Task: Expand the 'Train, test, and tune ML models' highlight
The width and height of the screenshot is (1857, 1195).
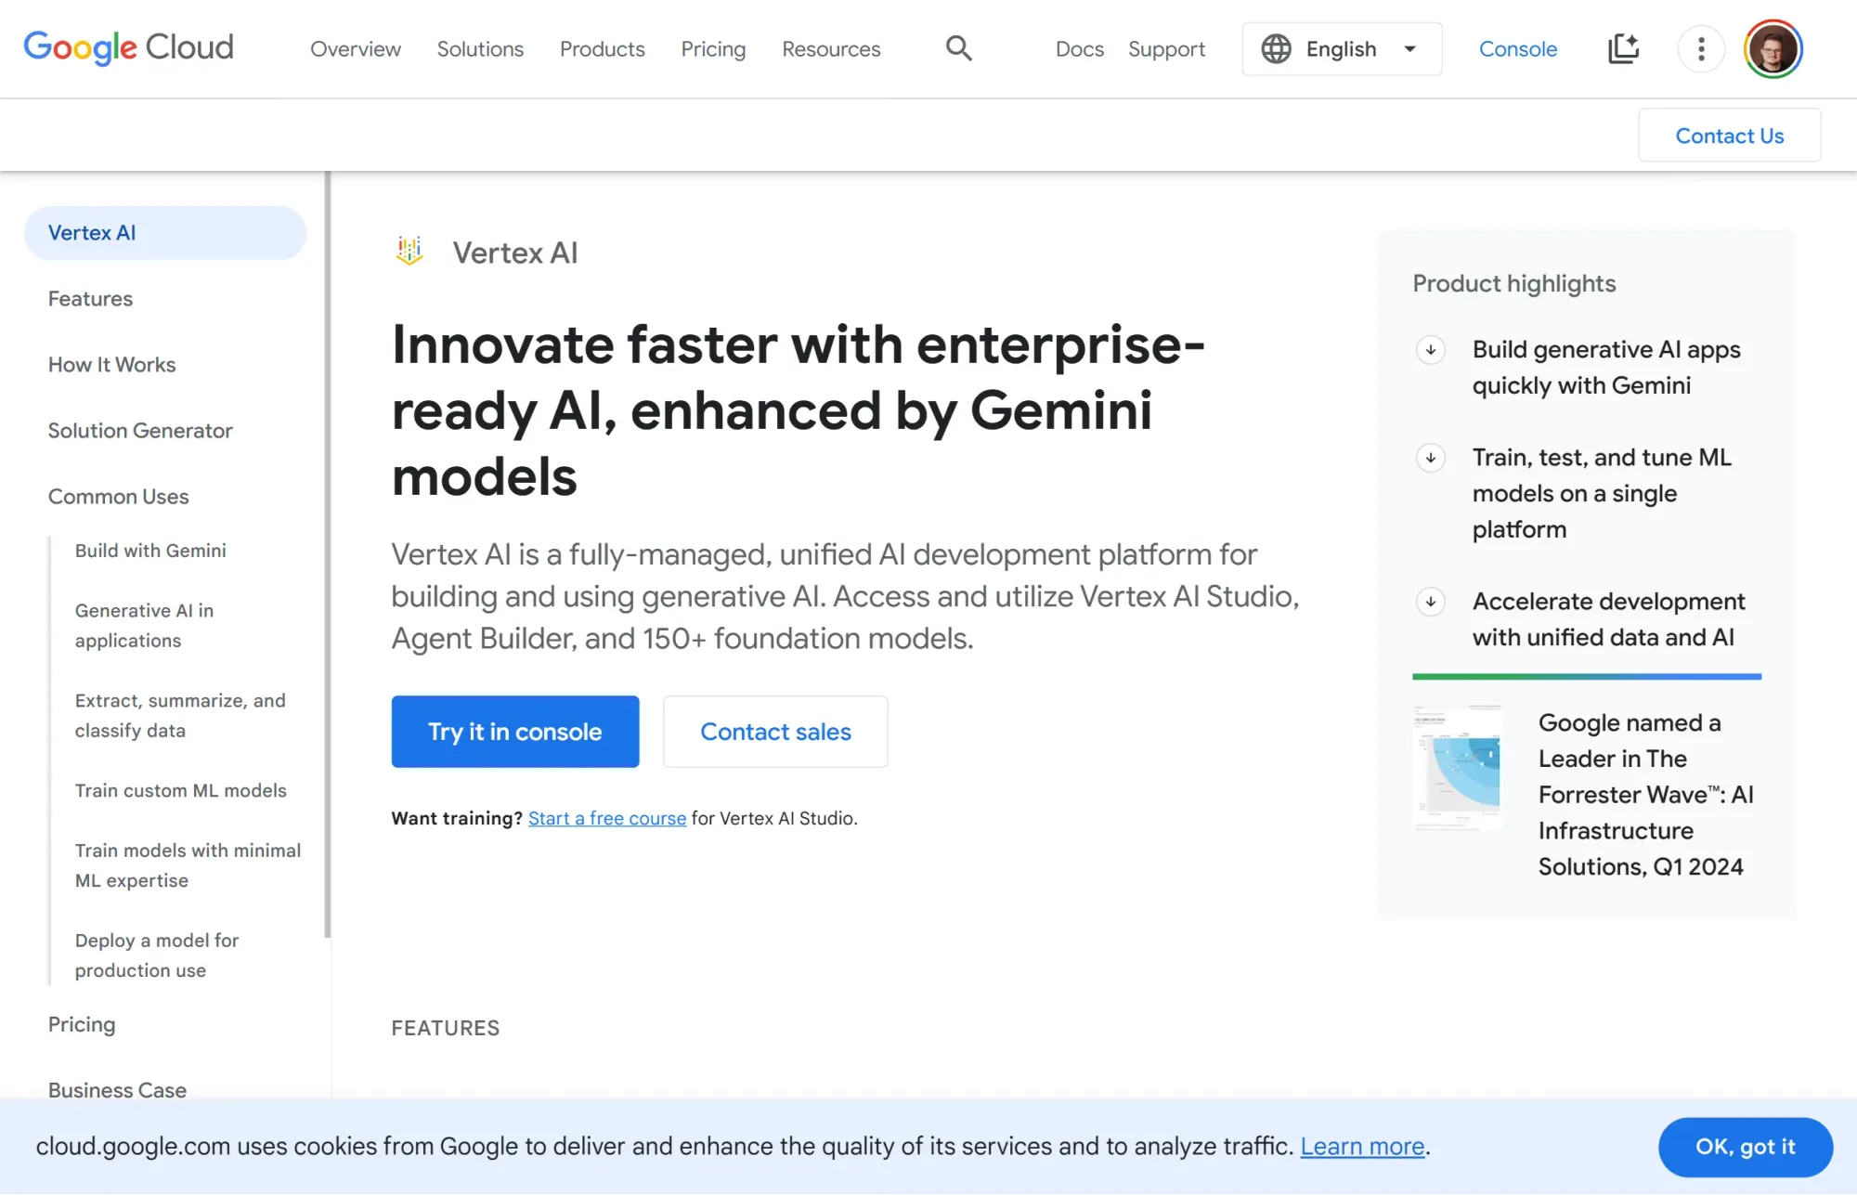Action: [x=1430, y=458]
